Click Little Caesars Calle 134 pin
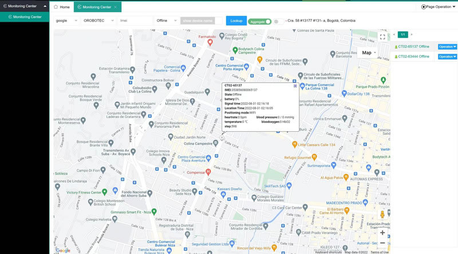This screenshot has width=458, height=254. [x=295, y=144]
